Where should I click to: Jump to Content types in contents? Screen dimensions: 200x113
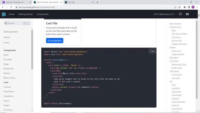click(x=175, y=27)
